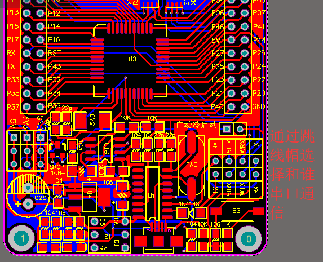Select the 1N4148 diode footprint
The image size is (323, 262).
(x=191, y=213)
